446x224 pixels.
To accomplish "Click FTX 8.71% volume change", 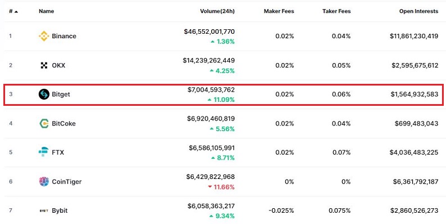I will coord(222,158).
